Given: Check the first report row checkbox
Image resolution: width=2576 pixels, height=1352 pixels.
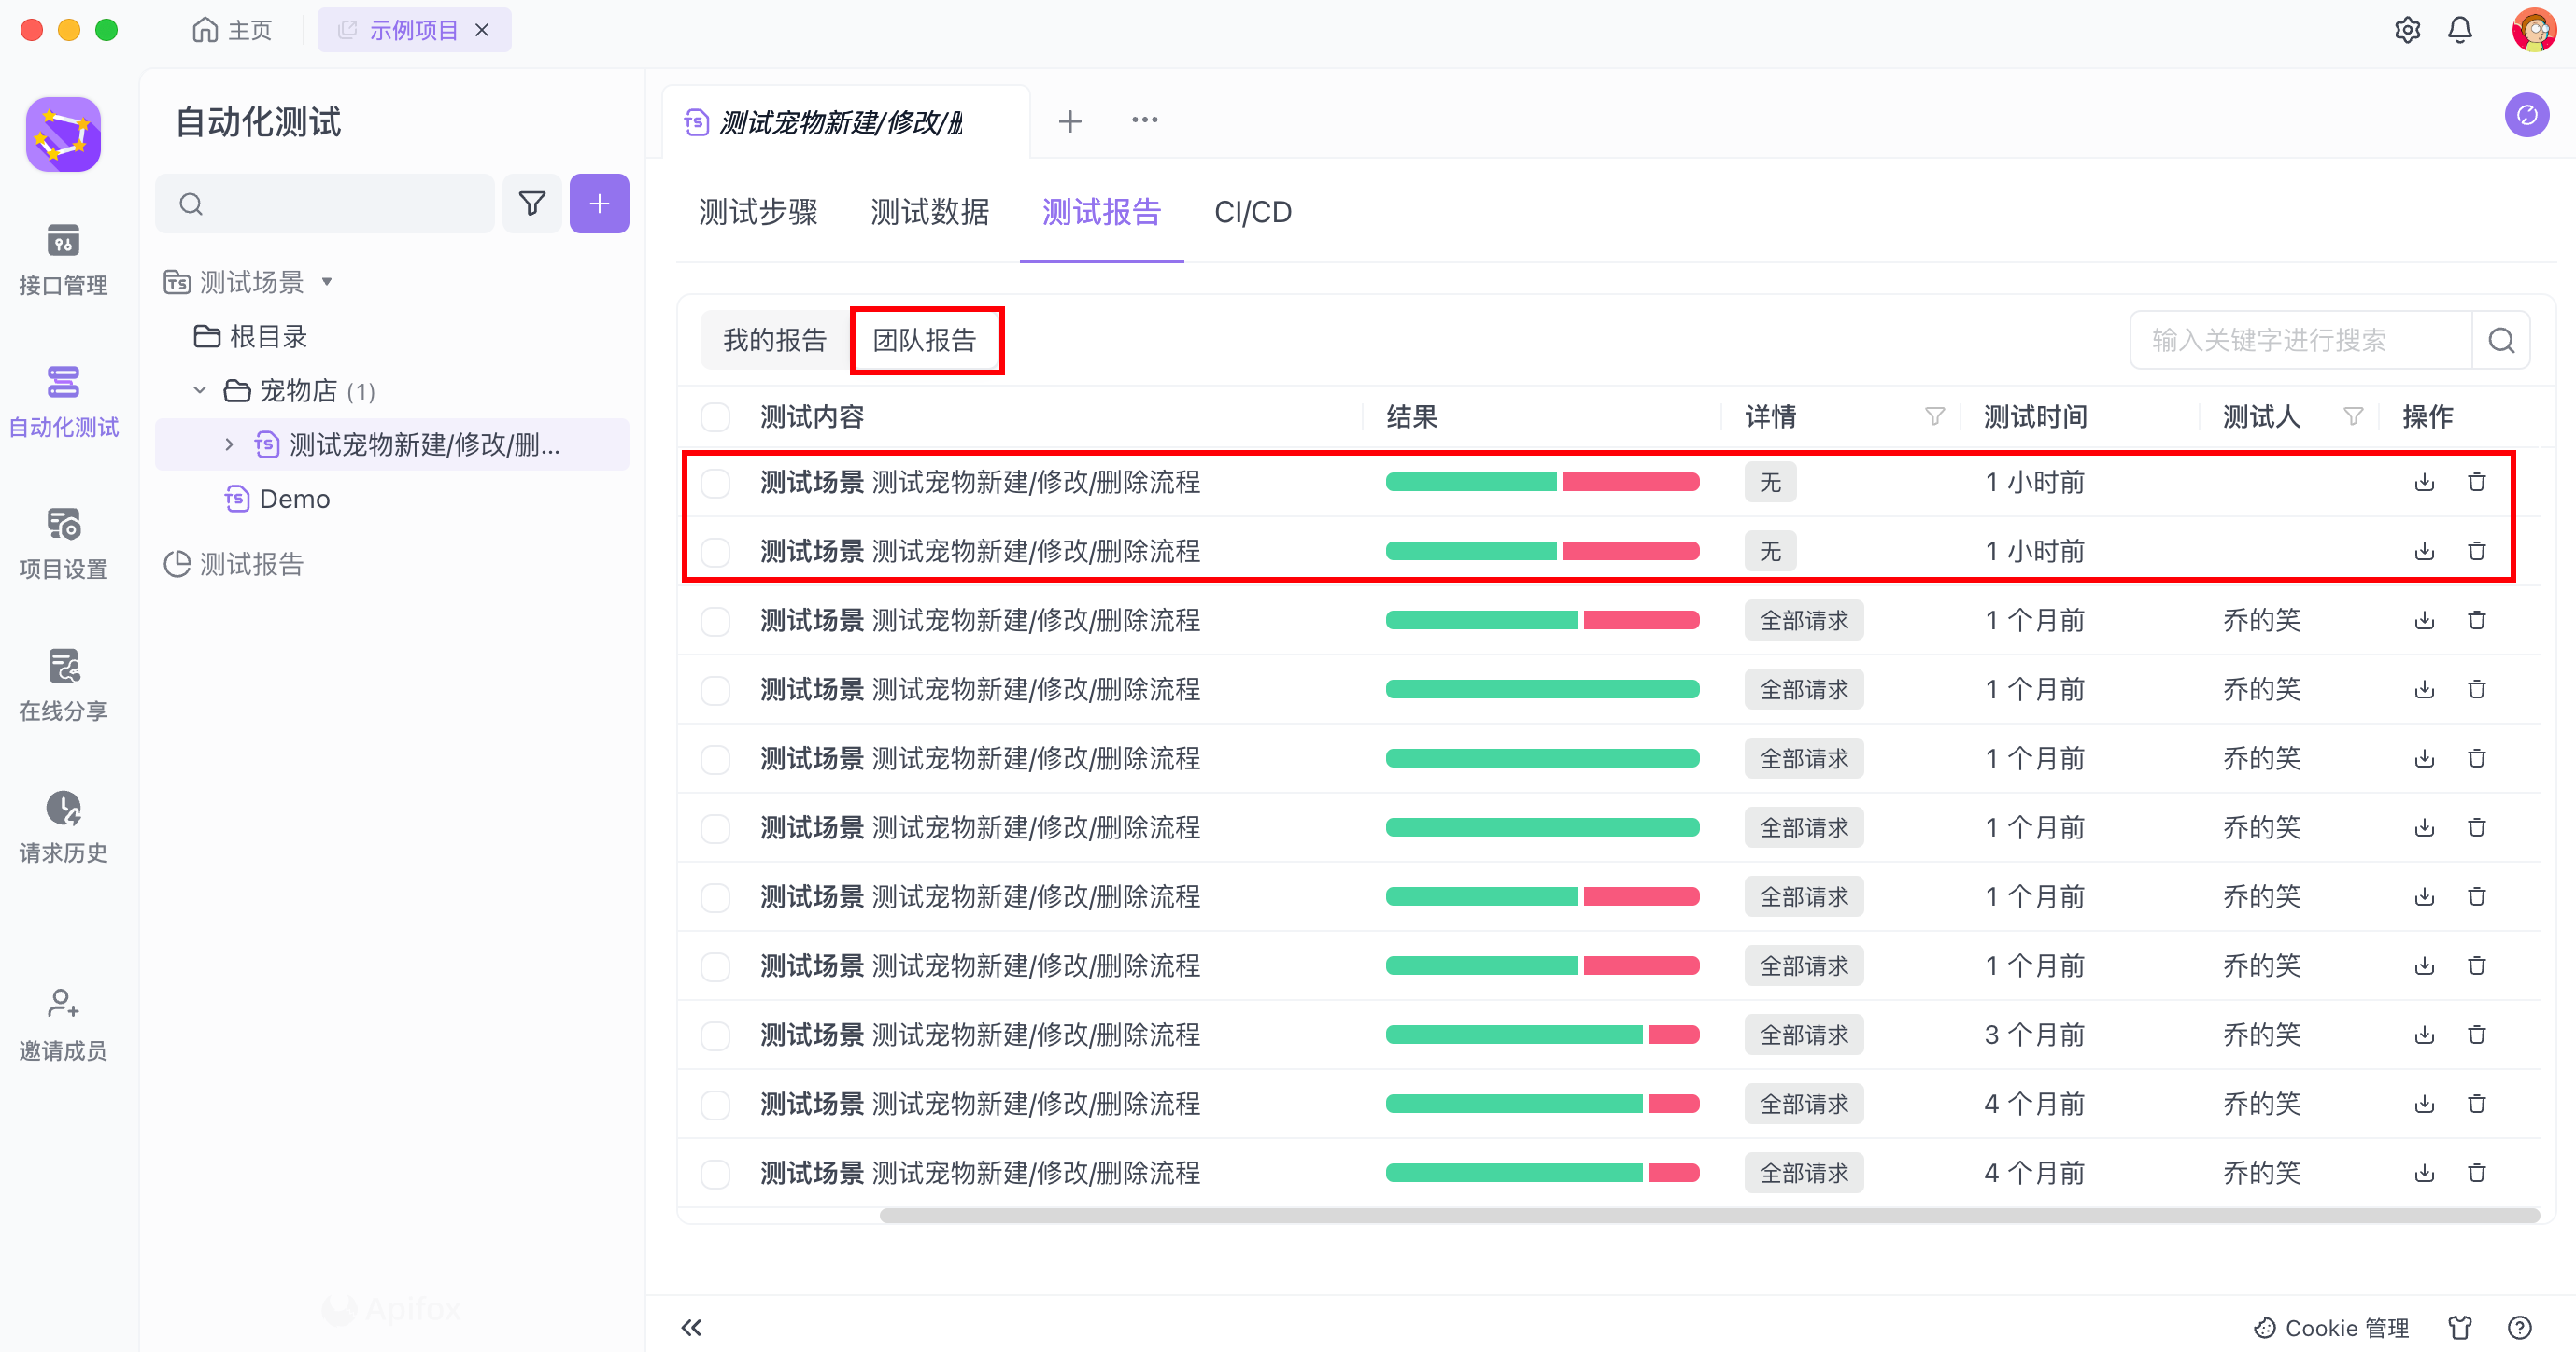Looking at the screenshot, I should coord(715,483).
